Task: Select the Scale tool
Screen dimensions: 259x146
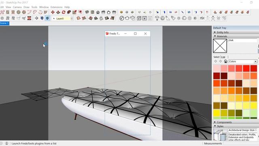Action: tap(74, 12)
